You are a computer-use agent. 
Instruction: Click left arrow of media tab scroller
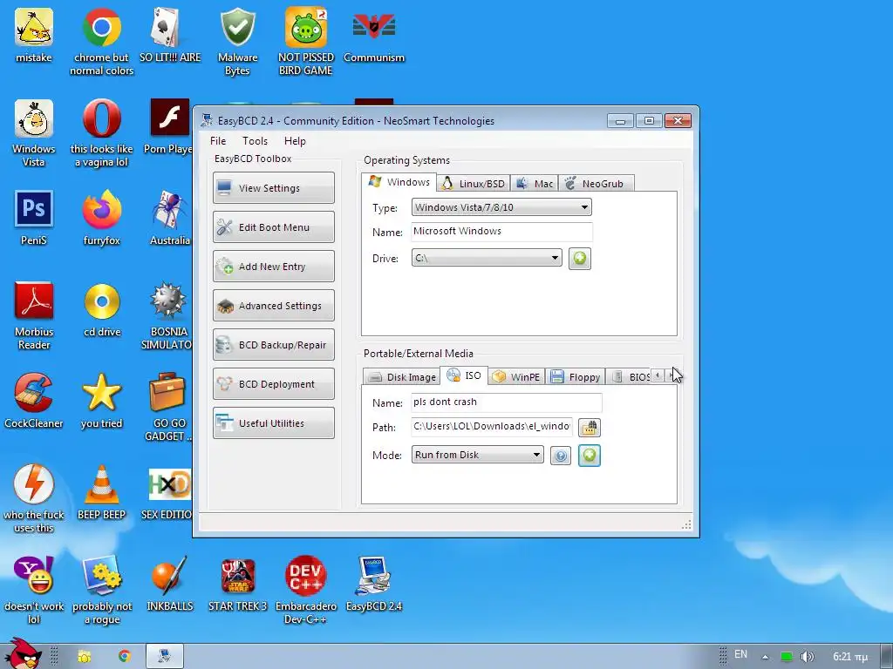click(658, 375)
